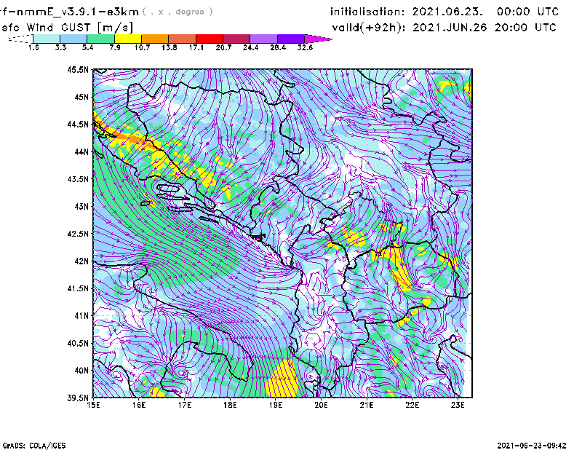Click the grey '( . x . degree )' text
The width and height of the screenshot is (582, 450).
(178, 12)
